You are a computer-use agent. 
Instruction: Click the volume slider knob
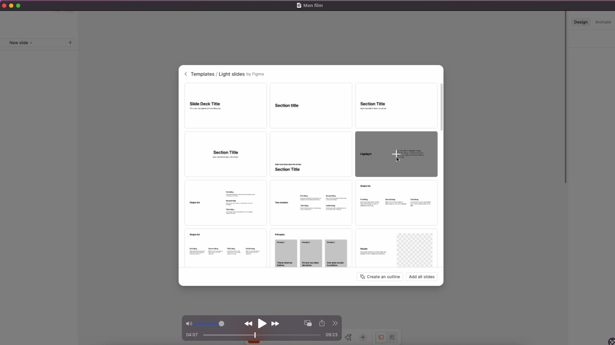tap(221, 324)
